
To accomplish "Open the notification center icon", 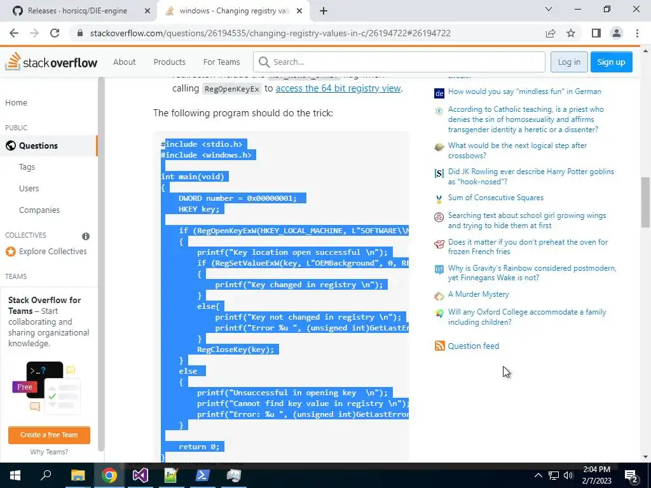I will [631, 475].
